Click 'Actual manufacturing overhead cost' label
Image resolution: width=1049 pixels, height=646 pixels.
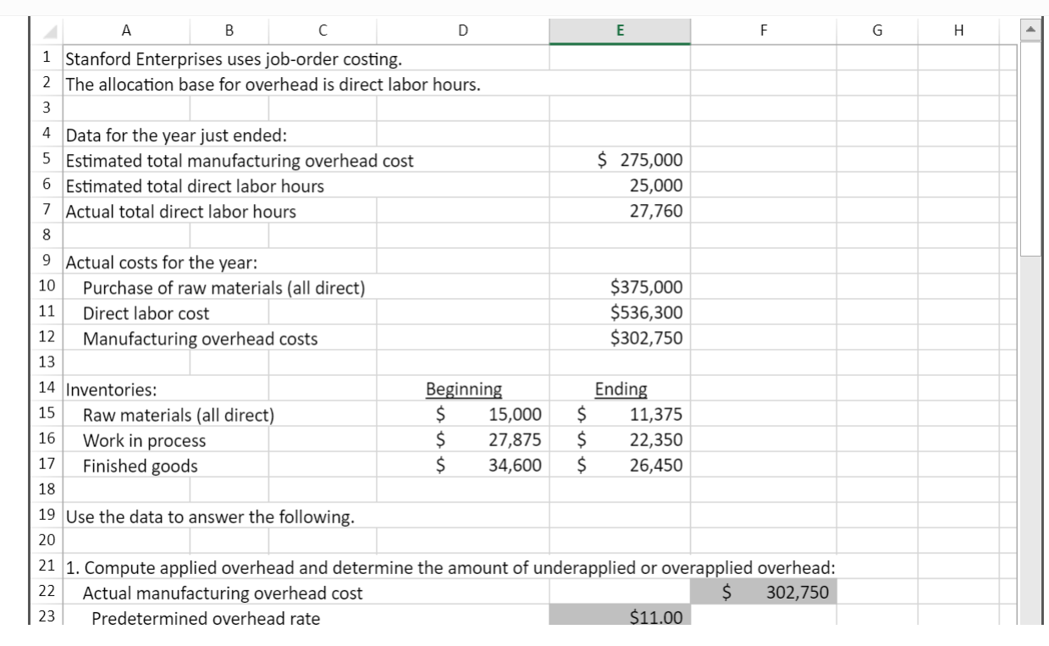(x=223, y=594)
